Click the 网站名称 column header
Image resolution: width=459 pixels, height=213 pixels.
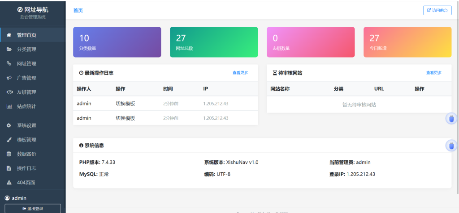tap(280, 89)
